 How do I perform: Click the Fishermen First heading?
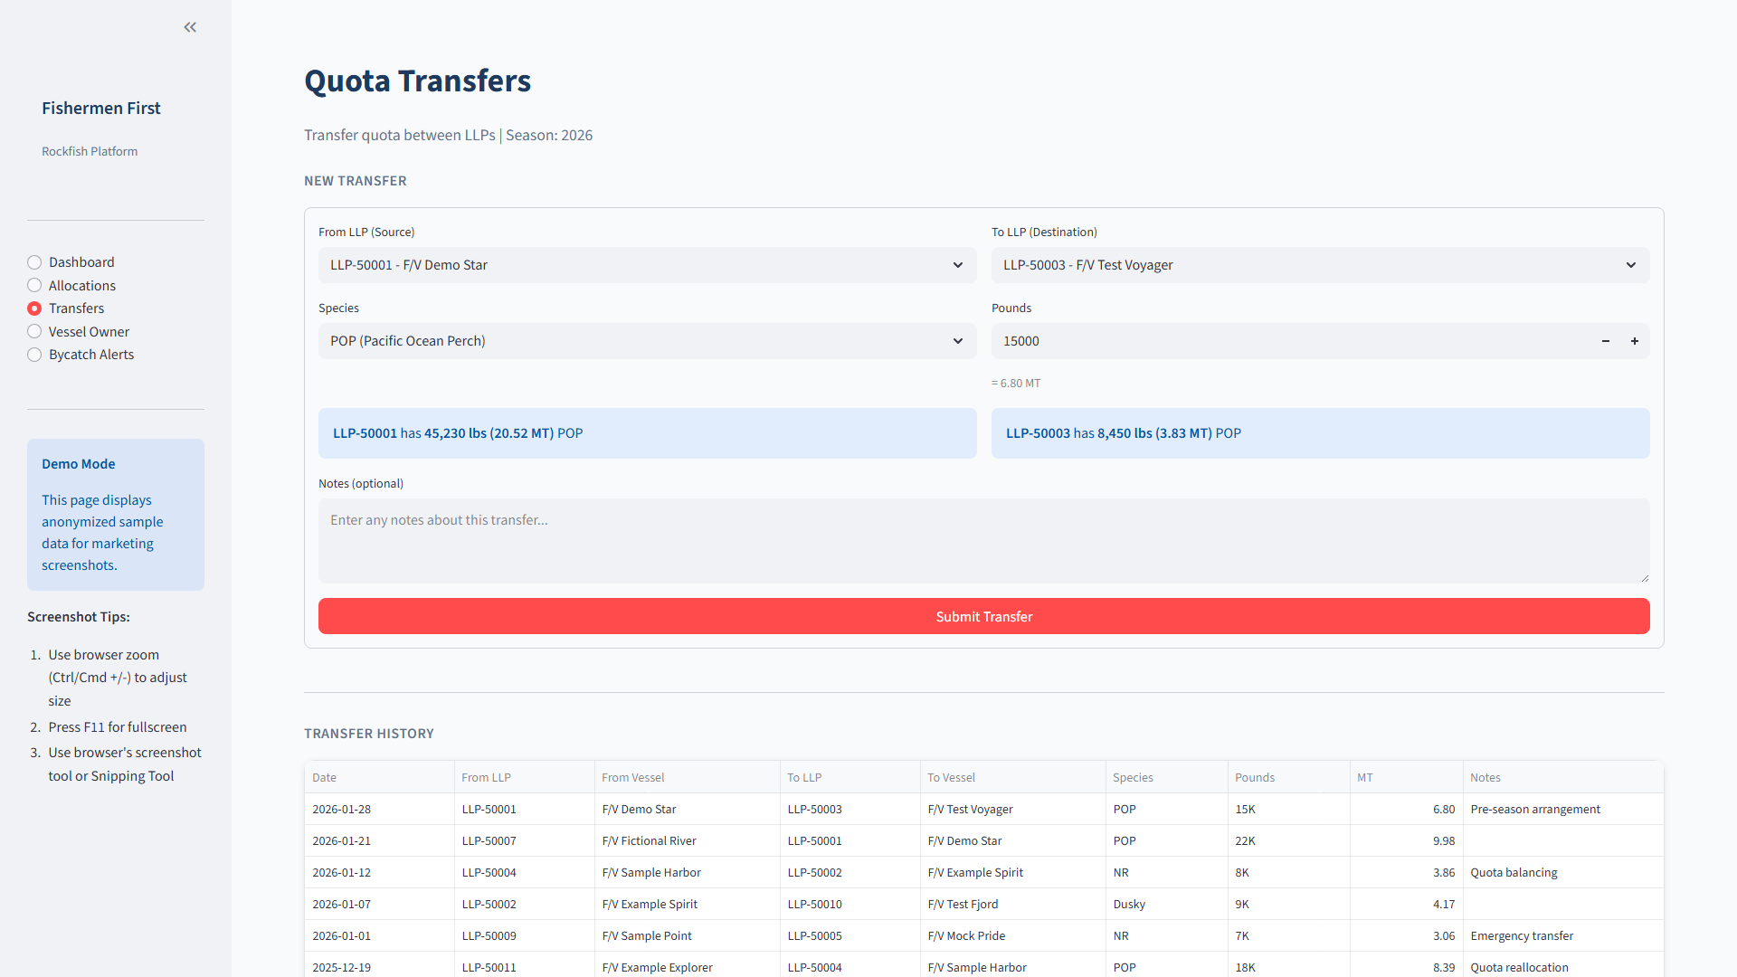point(100,108)
